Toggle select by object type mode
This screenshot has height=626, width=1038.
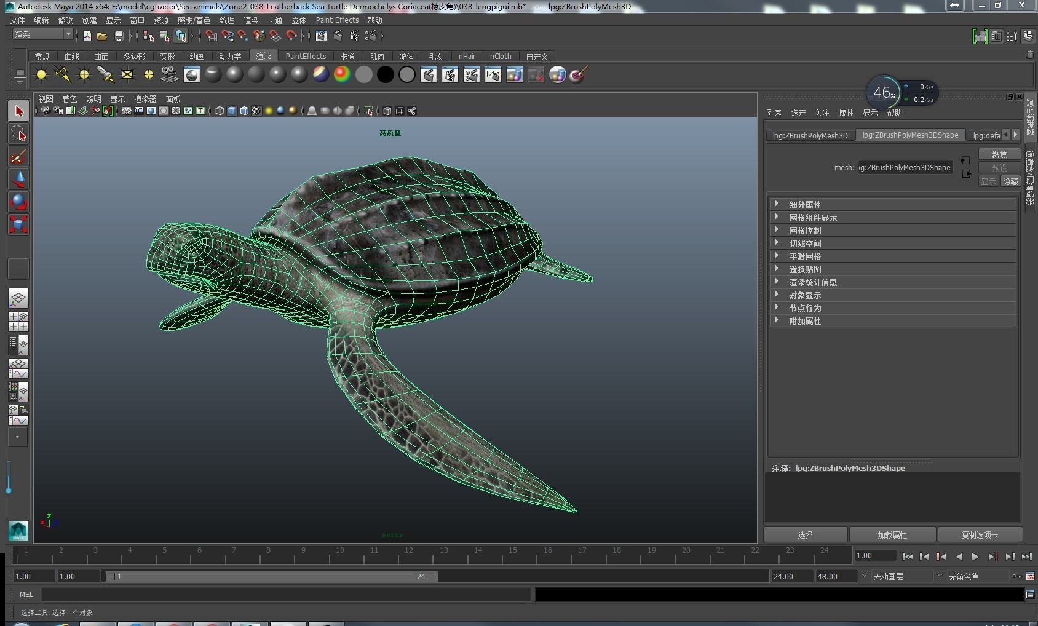165,36
